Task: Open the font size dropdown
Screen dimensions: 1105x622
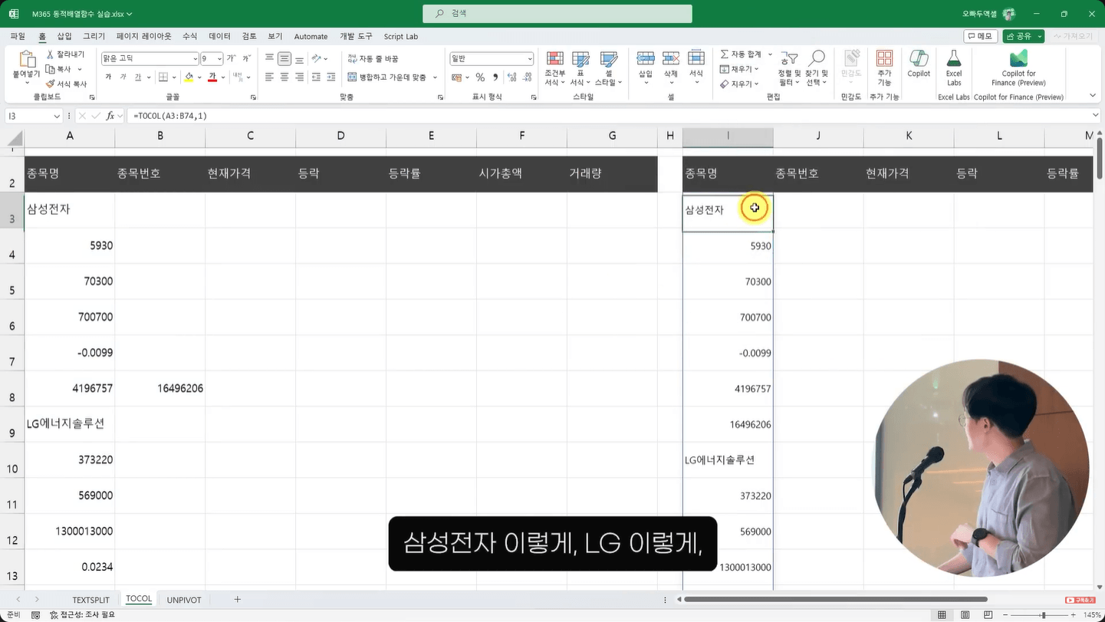Action: click(x=219, y=59)
